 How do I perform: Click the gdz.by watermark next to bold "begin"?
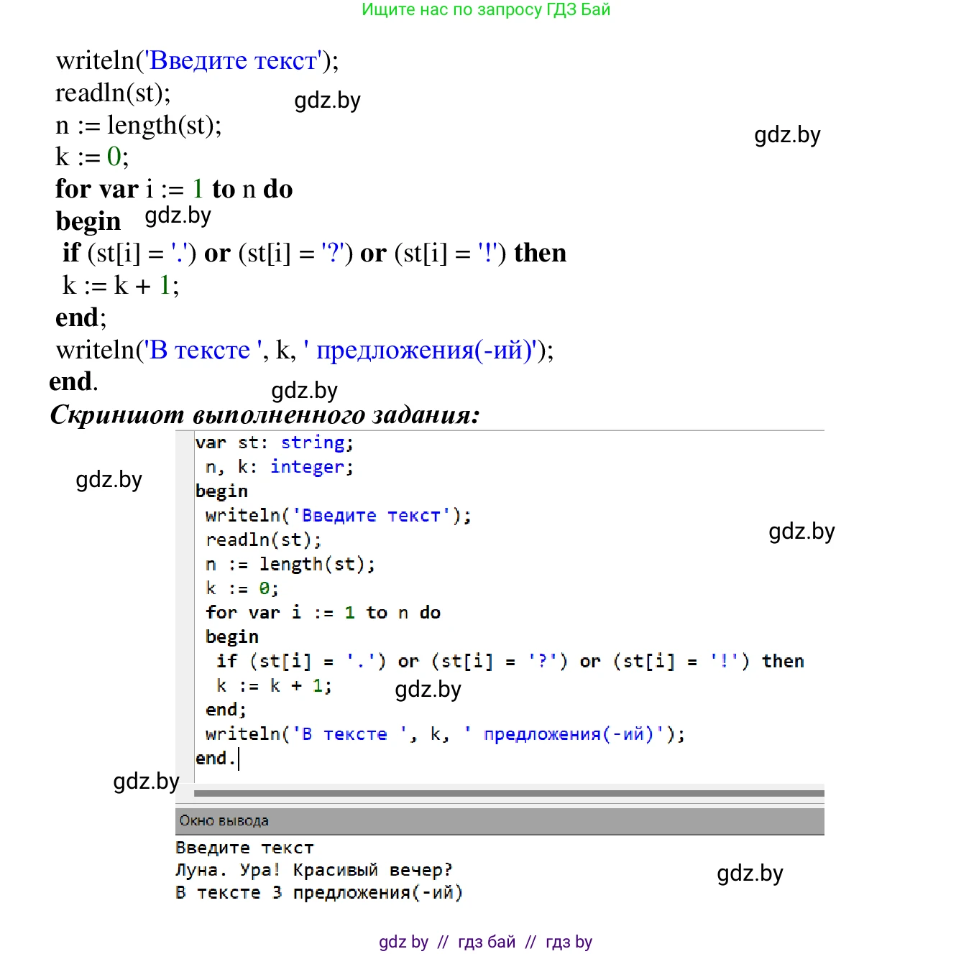pos(178,216)
